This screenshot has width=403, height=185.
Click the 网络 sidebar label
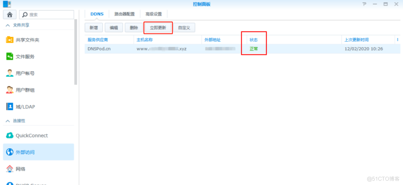[20, 169]
